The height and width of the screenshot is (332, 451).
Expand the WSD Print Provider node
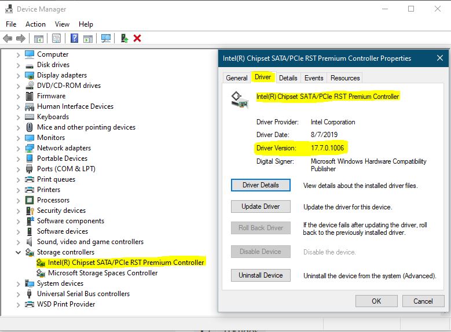(18, 304)
